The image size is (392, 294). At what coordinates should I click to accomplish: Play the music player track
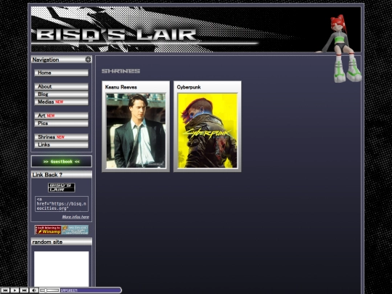pyautogui.click(x=15, y=290)
